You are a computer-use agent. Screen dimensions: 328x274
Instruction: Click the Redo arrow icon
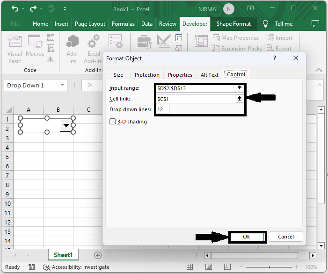(x=33, y=8)
